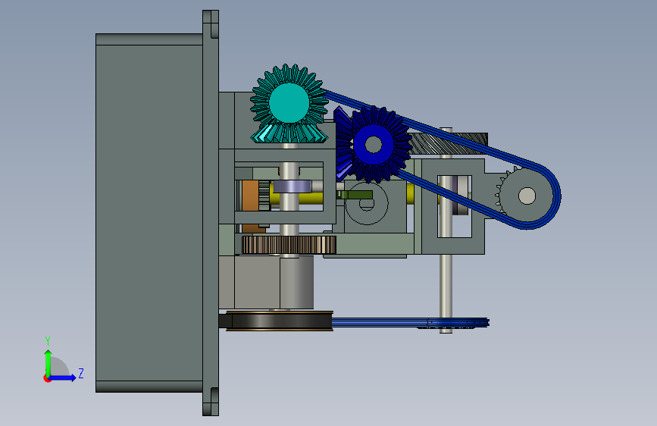Pick the flat blue belt near bottom pulley
Viewport: 657px width, 426px height.
[411, 322]
